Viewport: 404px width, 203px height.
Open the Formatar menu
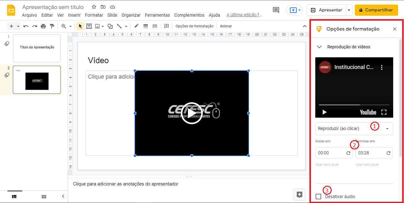94,15
